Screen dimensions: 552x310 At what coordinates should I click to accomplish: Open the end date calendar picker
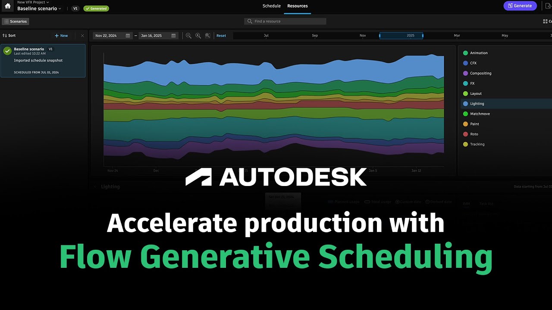[x=173, y=36]
